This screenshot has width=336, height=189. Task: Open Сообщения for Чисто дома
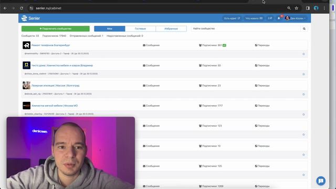click(x=151, y=65)
